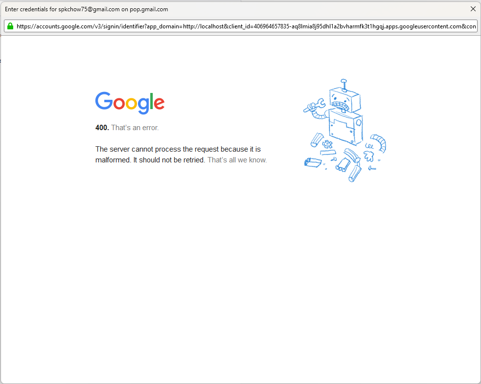Click the antenna on top of the robot

[344, 85]
